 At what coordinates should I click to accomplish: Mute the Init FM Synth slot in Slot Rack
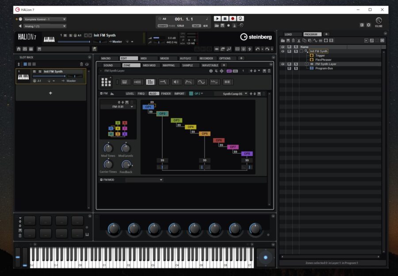34,71
